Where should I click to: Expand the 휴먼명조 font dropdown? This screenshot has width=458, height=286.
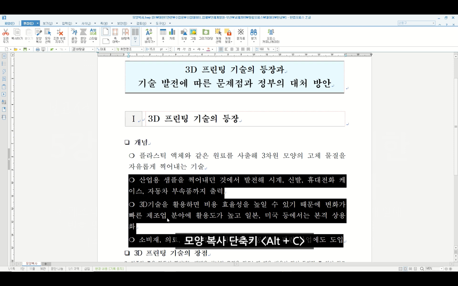click(x=142, y=49)
